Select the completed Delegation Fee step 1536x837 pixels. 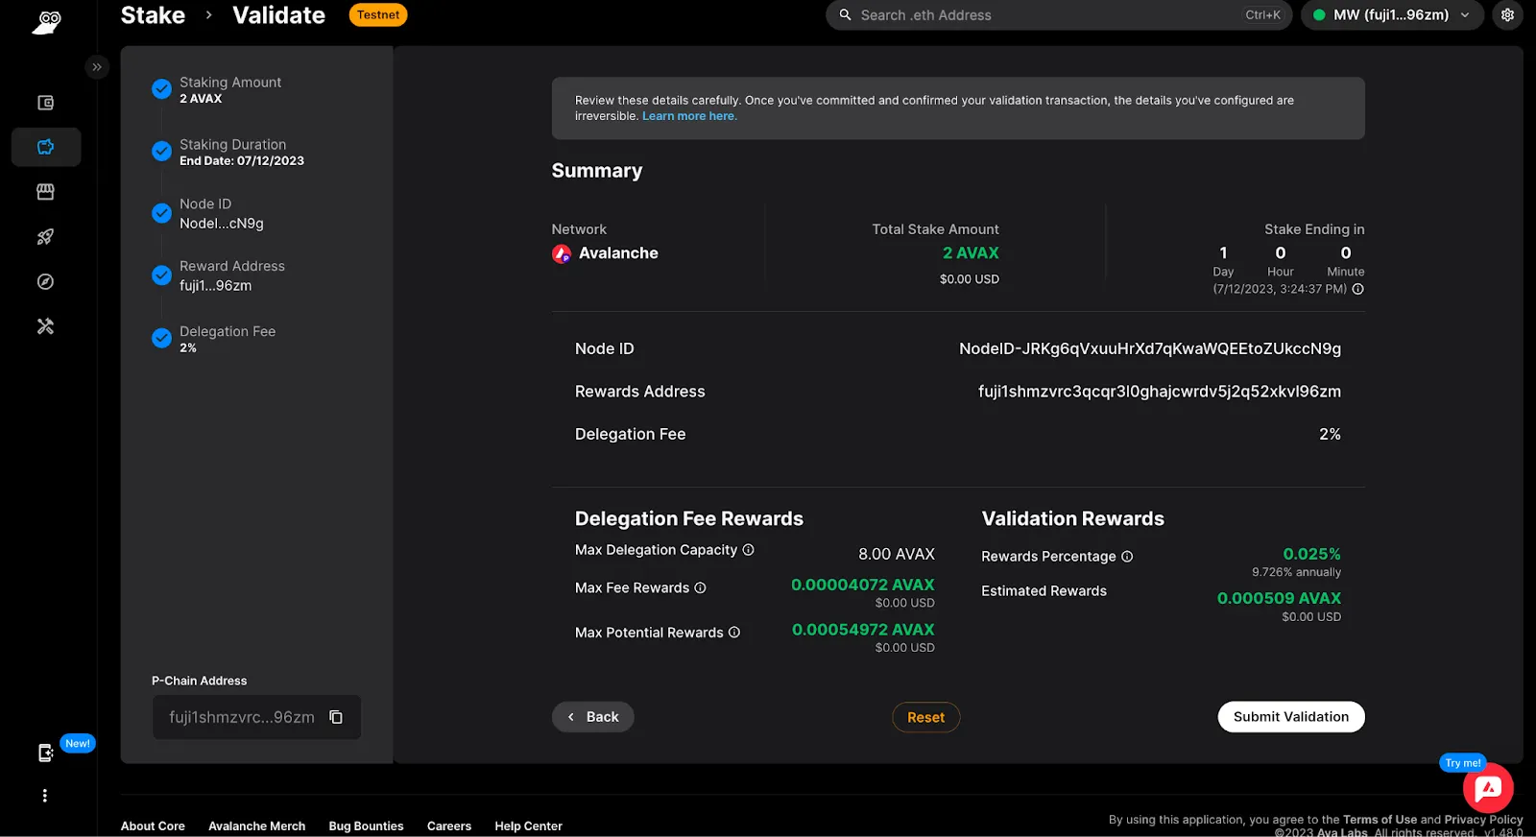[x=228, y=338]
